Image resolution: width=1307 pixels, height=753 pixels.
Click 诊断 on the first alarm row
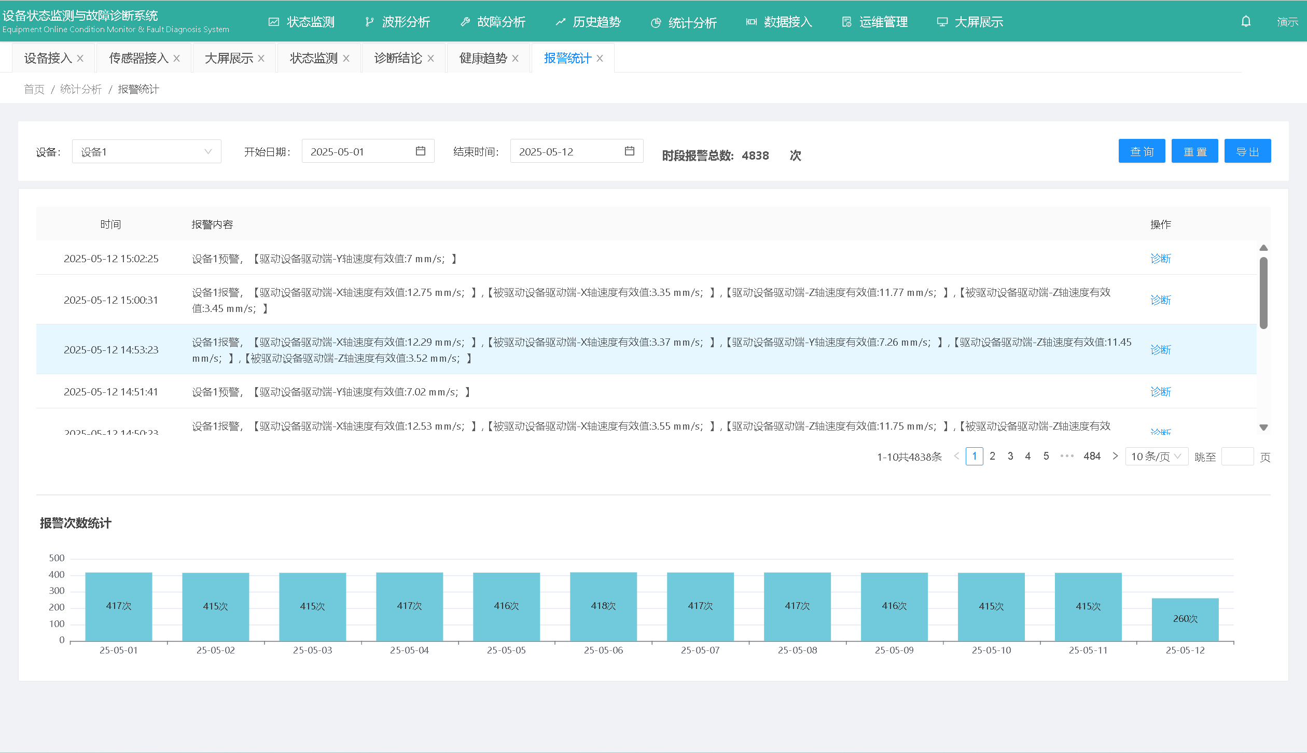coord(1161,258)
